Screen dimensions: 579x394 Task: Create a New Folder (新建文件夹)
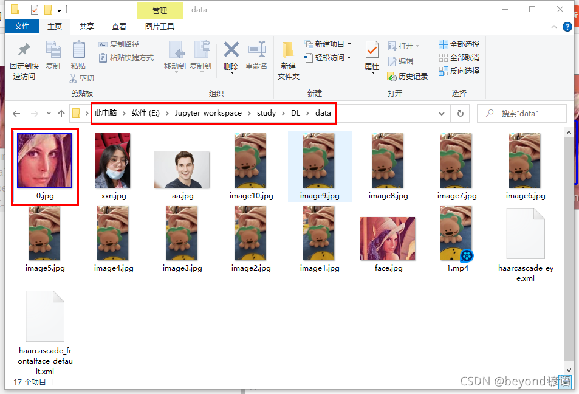point(289,61)
